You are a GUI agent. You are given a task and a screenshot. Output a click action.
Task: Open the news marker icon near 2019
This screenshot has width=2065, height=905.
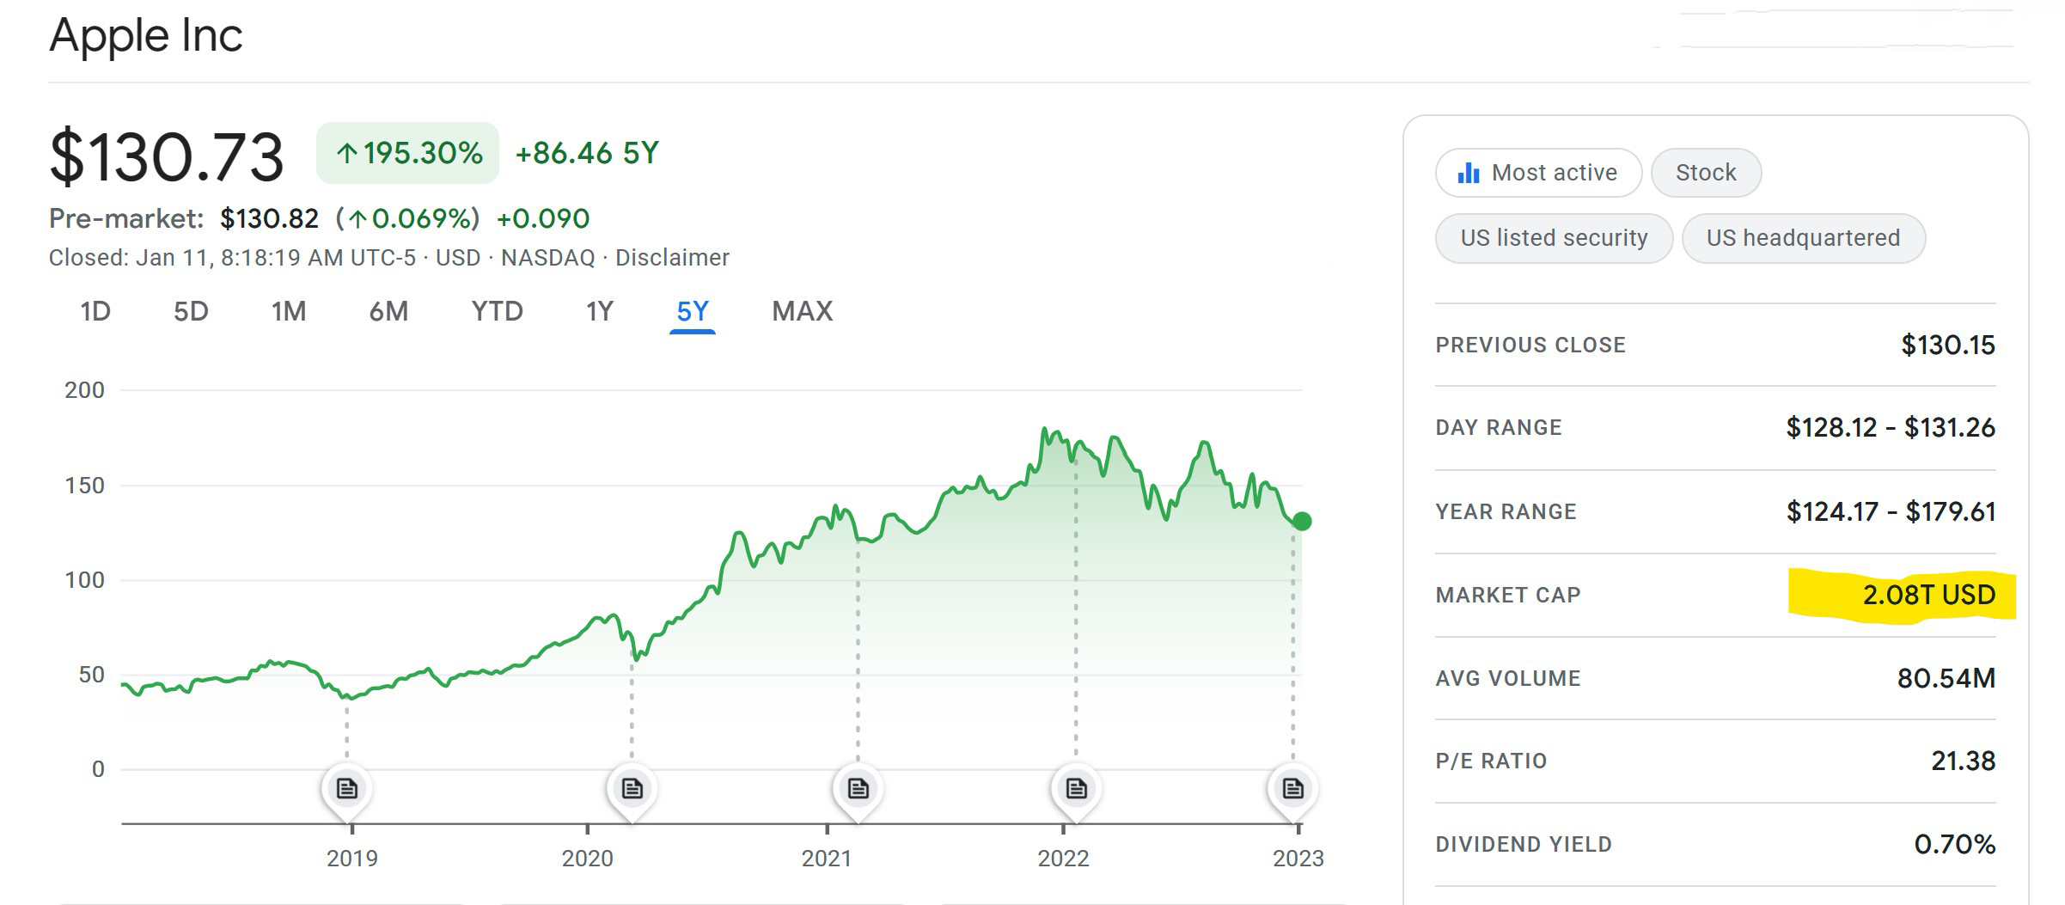(x=347, y=788)
